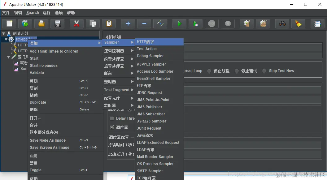Click the 测试计划 flask icon

pyautogui.click(x=9, y=33)
